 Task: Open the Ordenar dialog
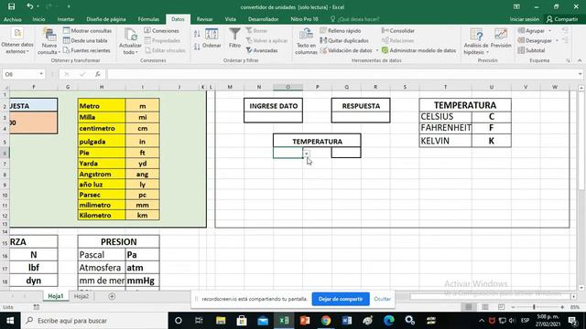212,38
